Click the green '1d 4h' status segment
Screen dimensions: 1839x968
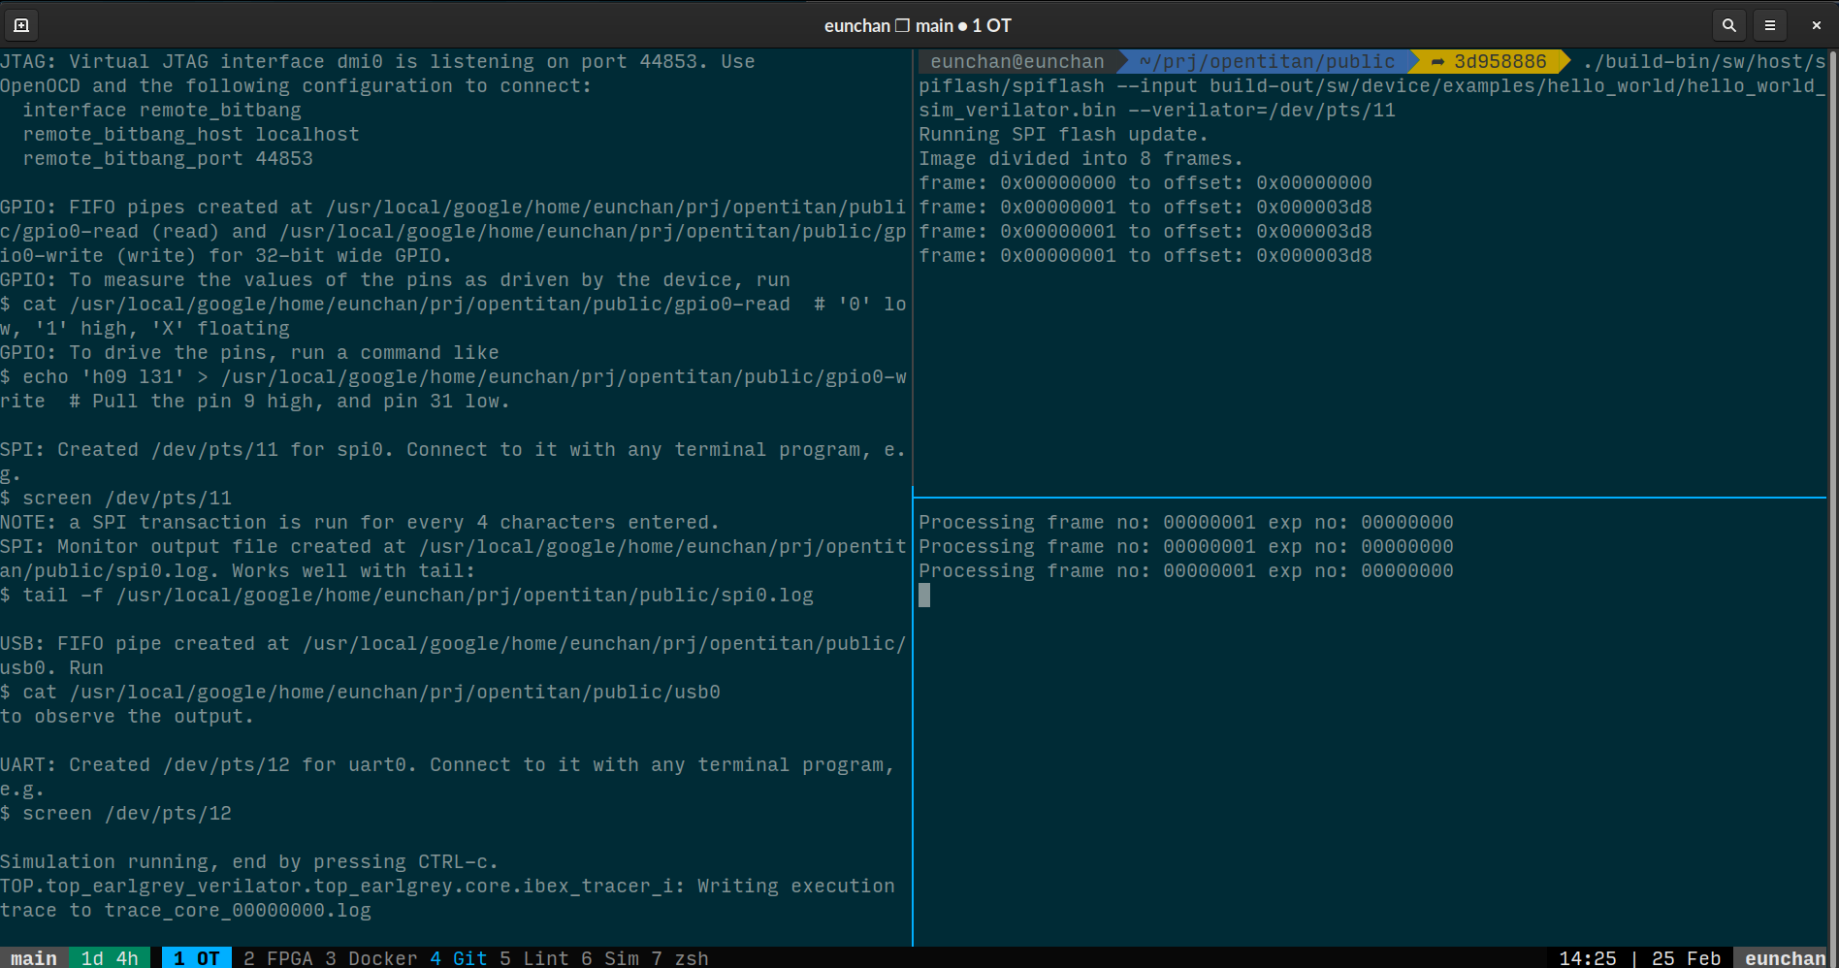pos(110,958)
